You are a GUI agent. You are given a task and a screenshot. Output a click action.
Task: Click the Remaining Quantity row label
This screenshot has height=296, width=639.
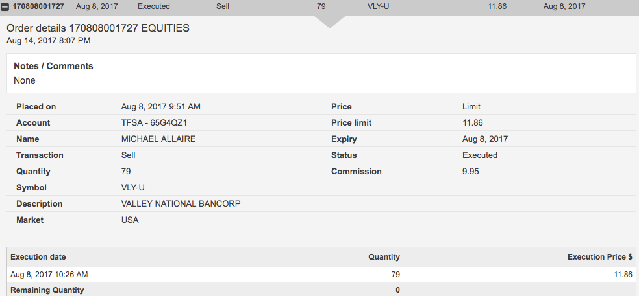[47, 290]
